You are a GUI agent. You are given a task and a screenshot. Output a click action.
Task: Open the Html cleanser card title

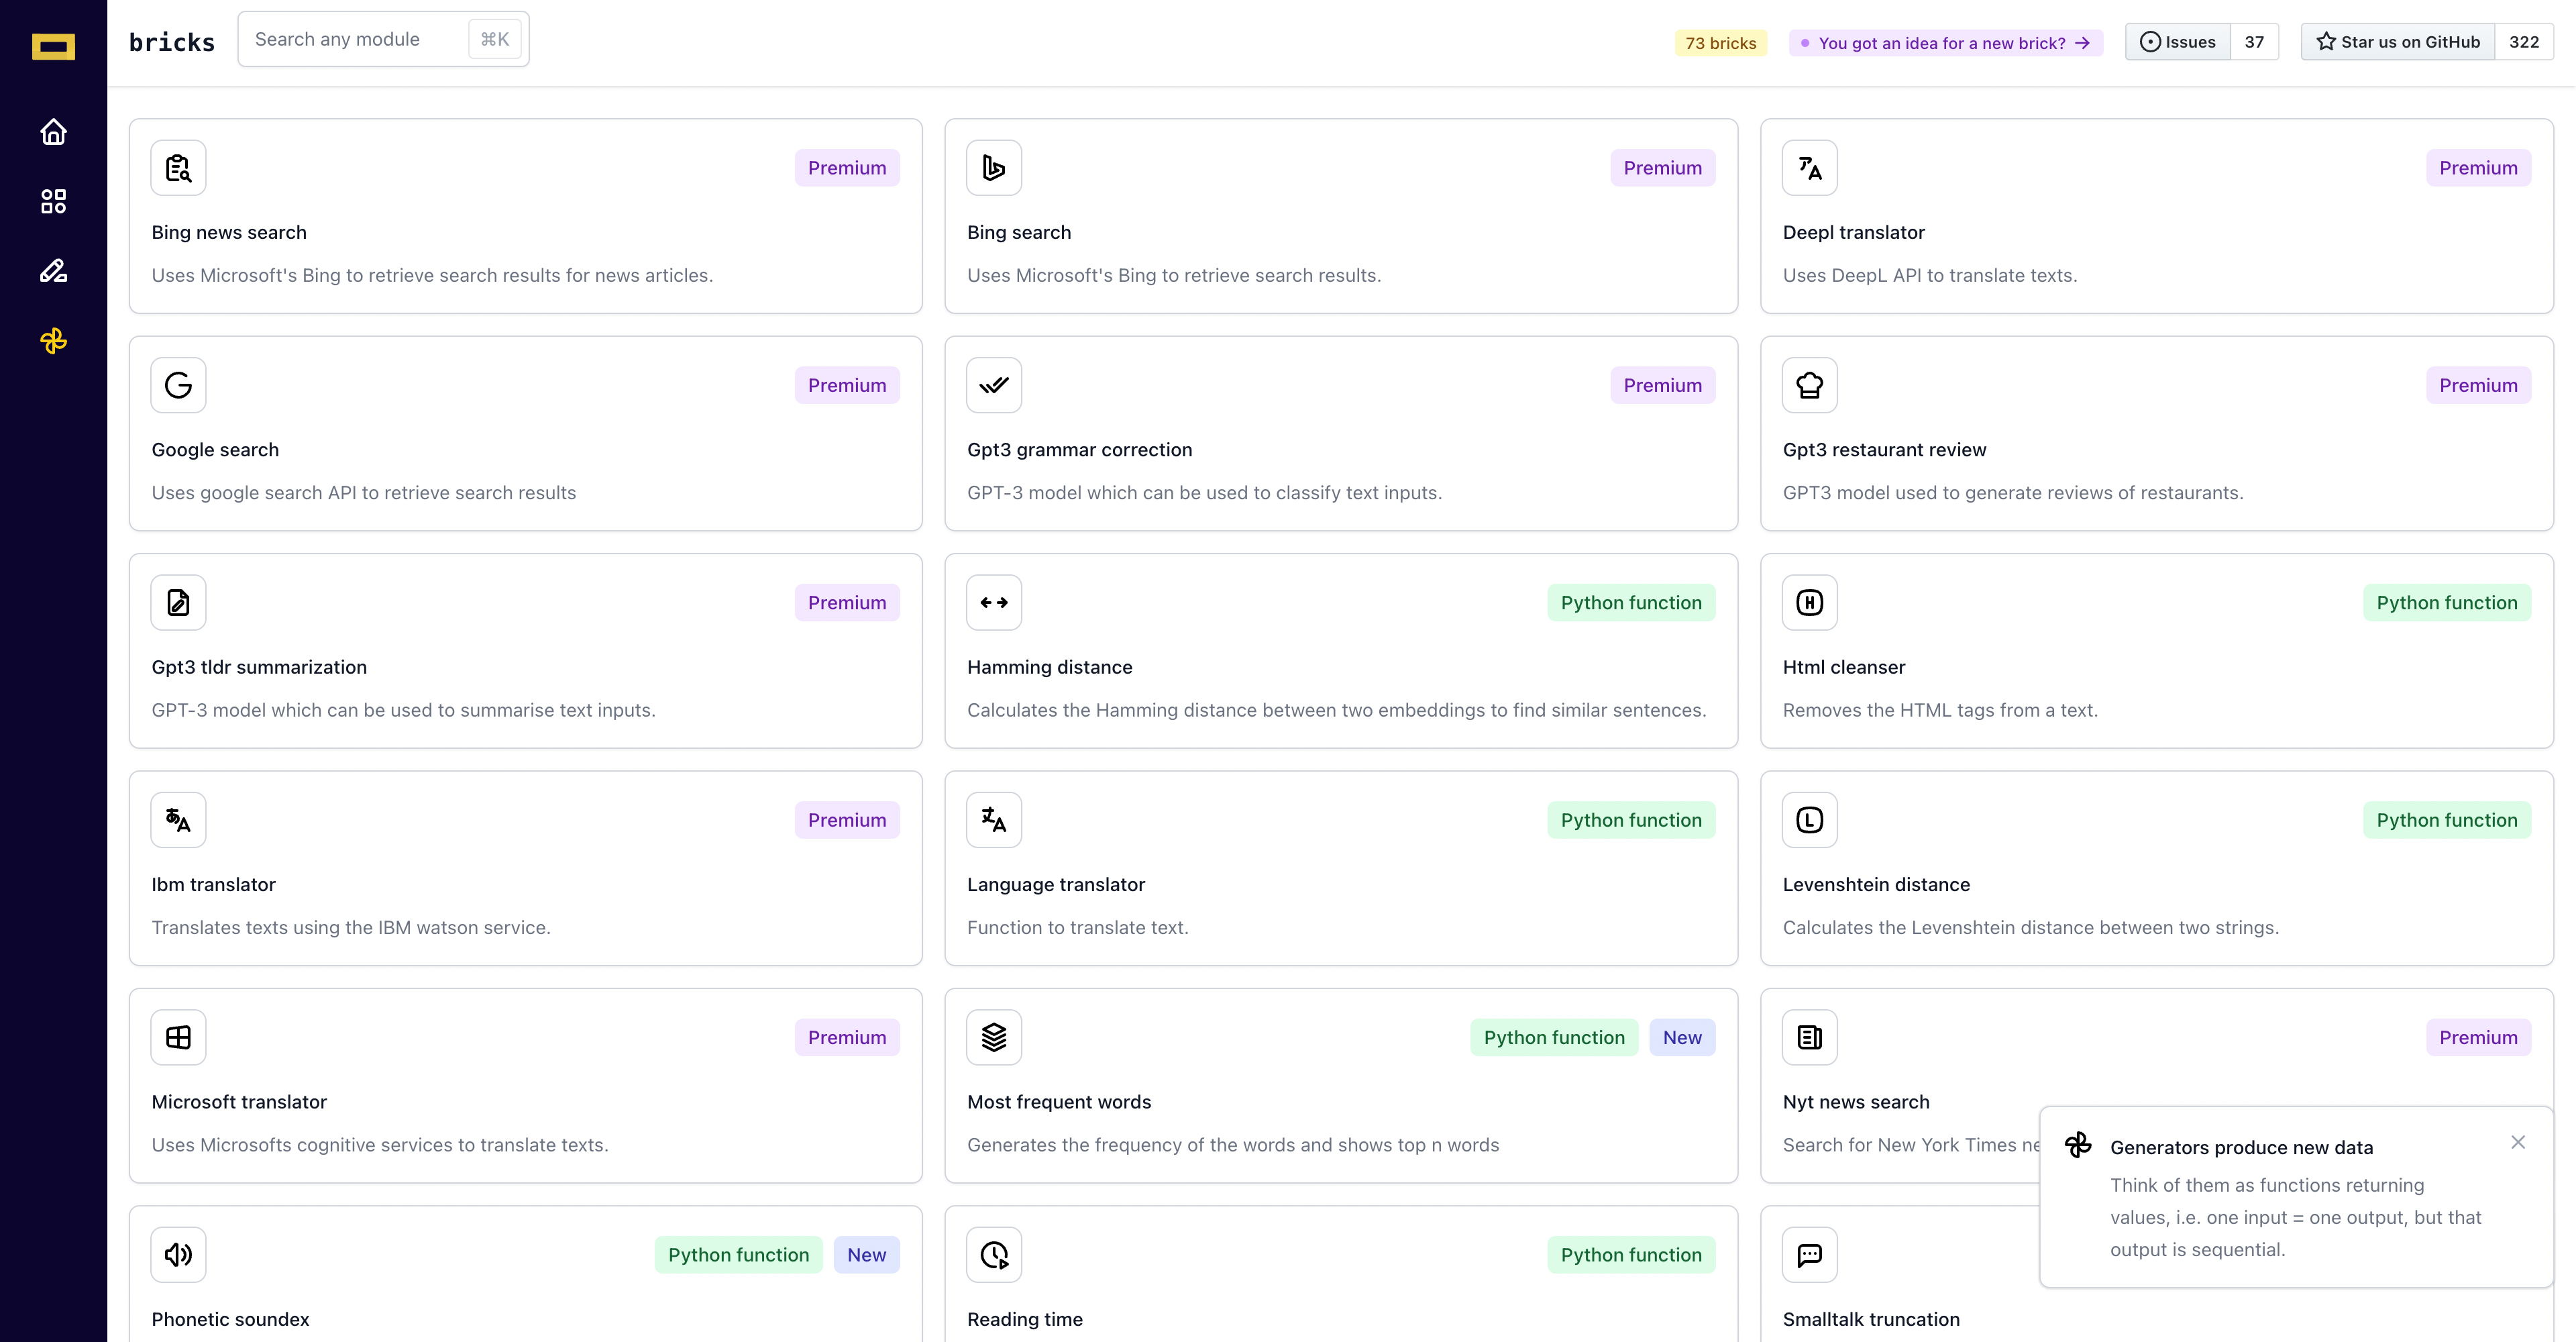pos(1844,667)
